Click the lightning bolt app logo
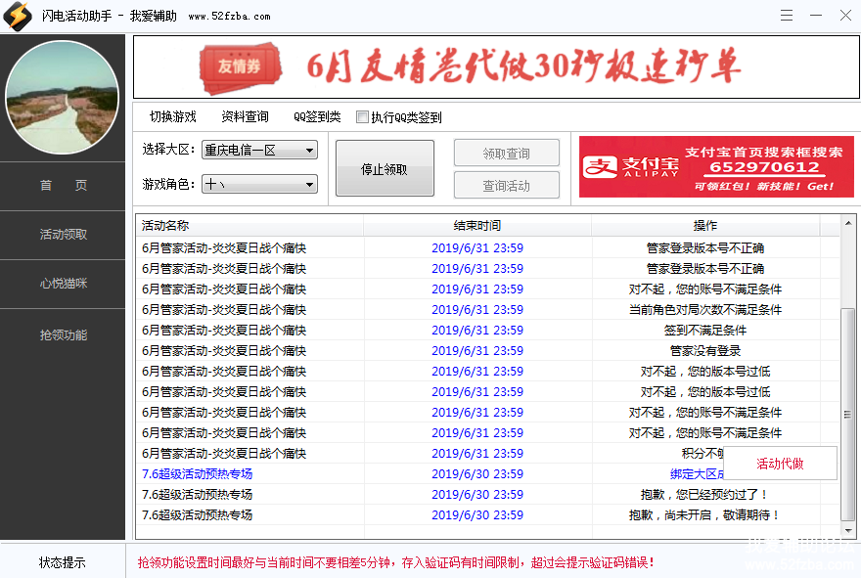The width and height of the screenshot is (861, 578). [x=17, y=16]
